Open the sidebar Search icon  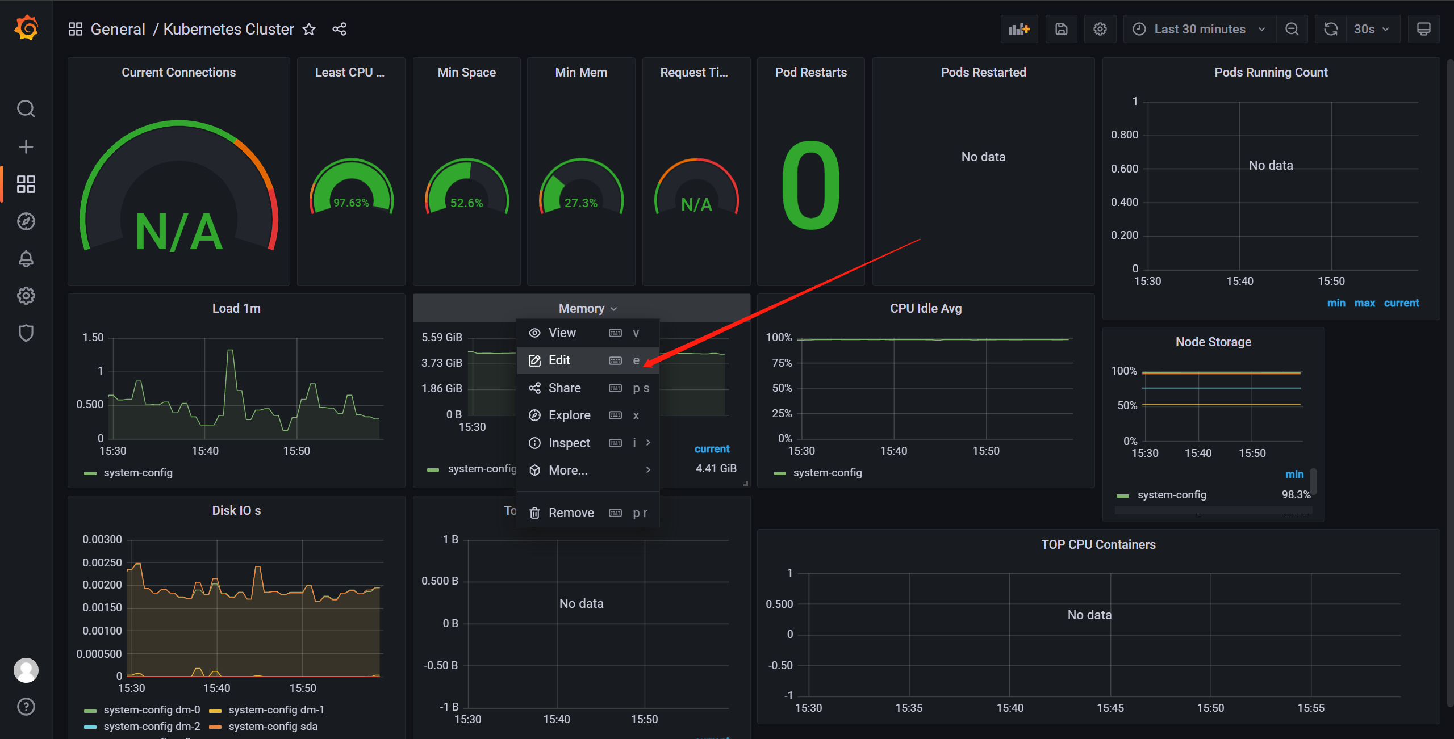coord(26,108)
